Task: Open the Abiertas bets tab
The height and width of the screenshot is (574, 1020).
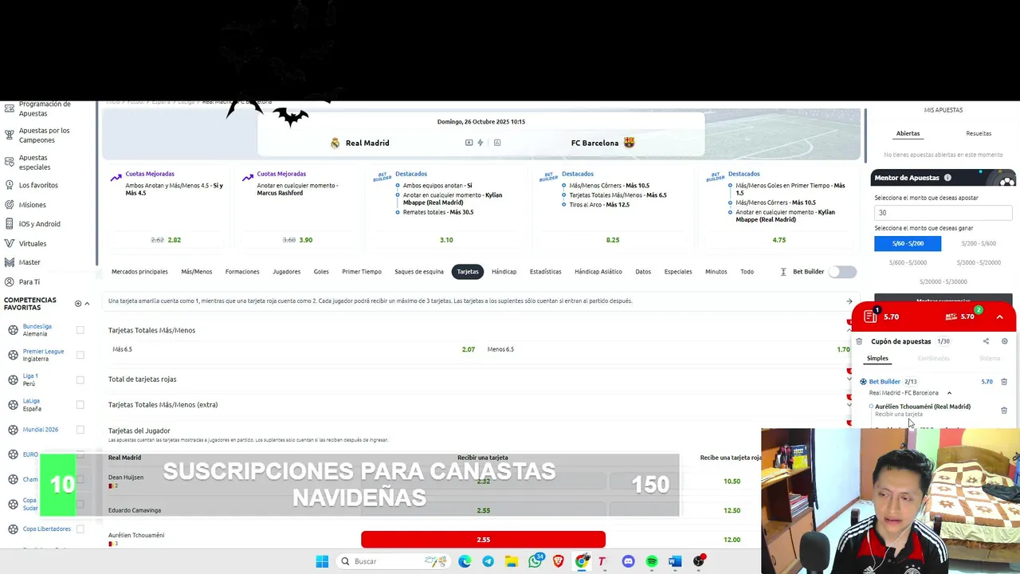Action: point(908,133)
